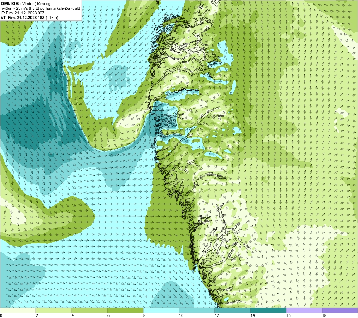Click the scale label '14'
The width and height of the screenshot is (358, 318).
coord(252,316)
